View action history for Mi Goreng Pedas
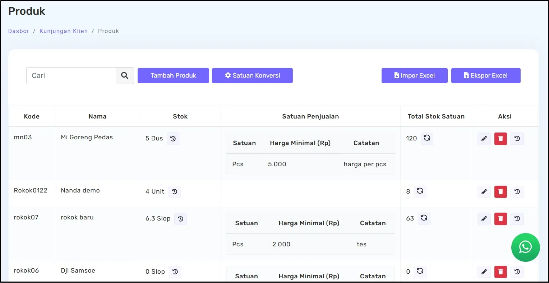 tap(517, 139)
